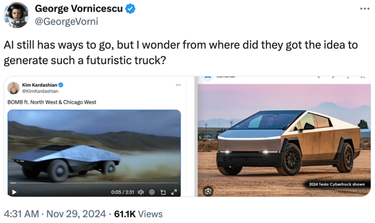Open the tweet's more options menu
The width and height of the screenshot is (375, 223).
click(364, 9)
